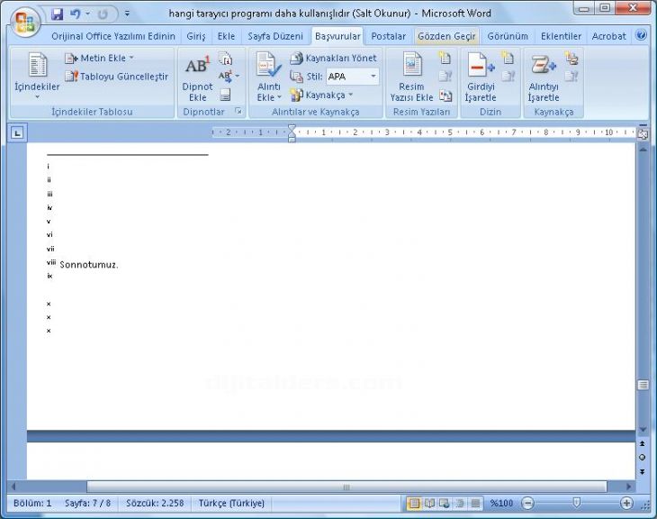Click the Redo icon
The height and width of the screenshot is (519, 657).
pos(103,14)
